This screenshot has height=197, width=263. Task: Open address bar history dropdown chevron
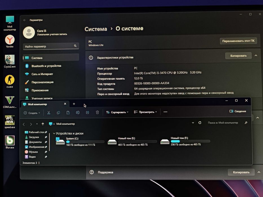click(x=193, y=123)
